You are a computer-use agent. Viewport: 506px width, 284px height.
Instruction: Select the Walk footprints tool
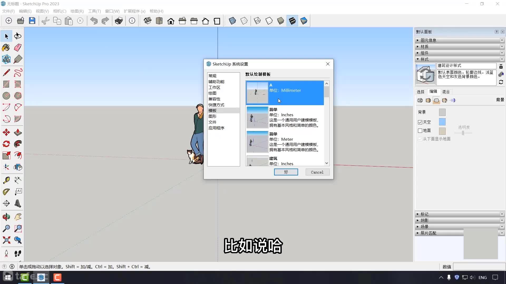[x=18, y=253]
